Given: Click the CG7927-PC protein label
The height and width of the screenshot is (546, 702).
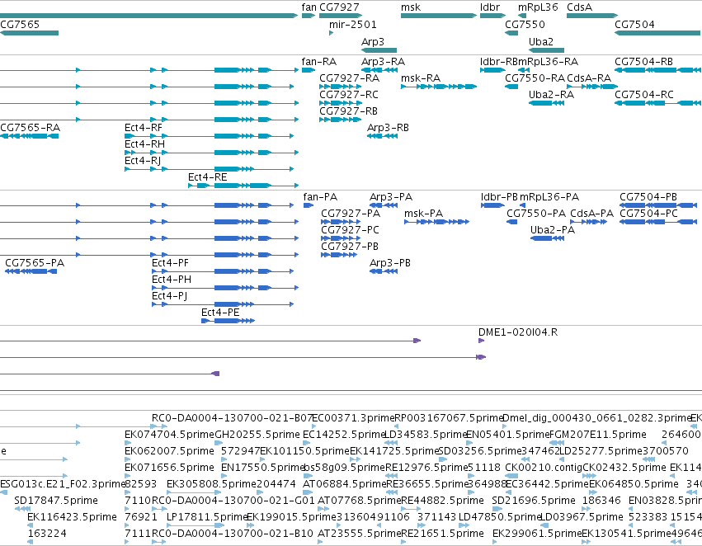Looking at the screenshot, I should (350, 230).
